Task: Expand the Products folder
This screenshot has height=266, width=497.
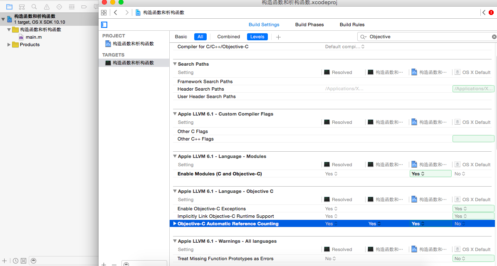Action: pyautogui.click(x=9, y=44)
